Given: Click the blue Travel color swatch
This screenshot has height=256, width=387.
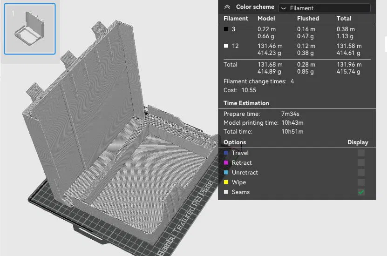Looking at the screenshot, I should click(226, 153).
